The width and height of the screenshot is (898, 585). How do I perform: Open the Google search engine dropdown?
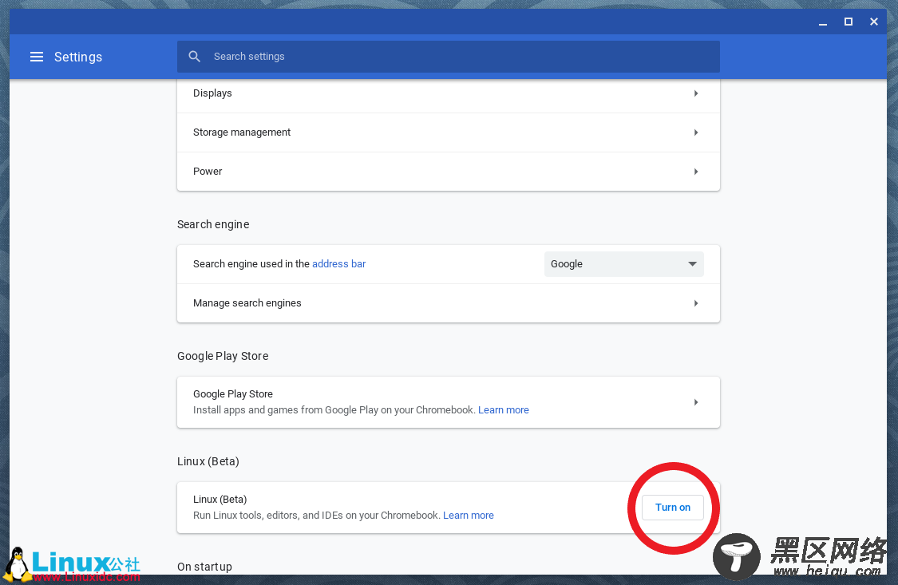click(x=623, y=264)
